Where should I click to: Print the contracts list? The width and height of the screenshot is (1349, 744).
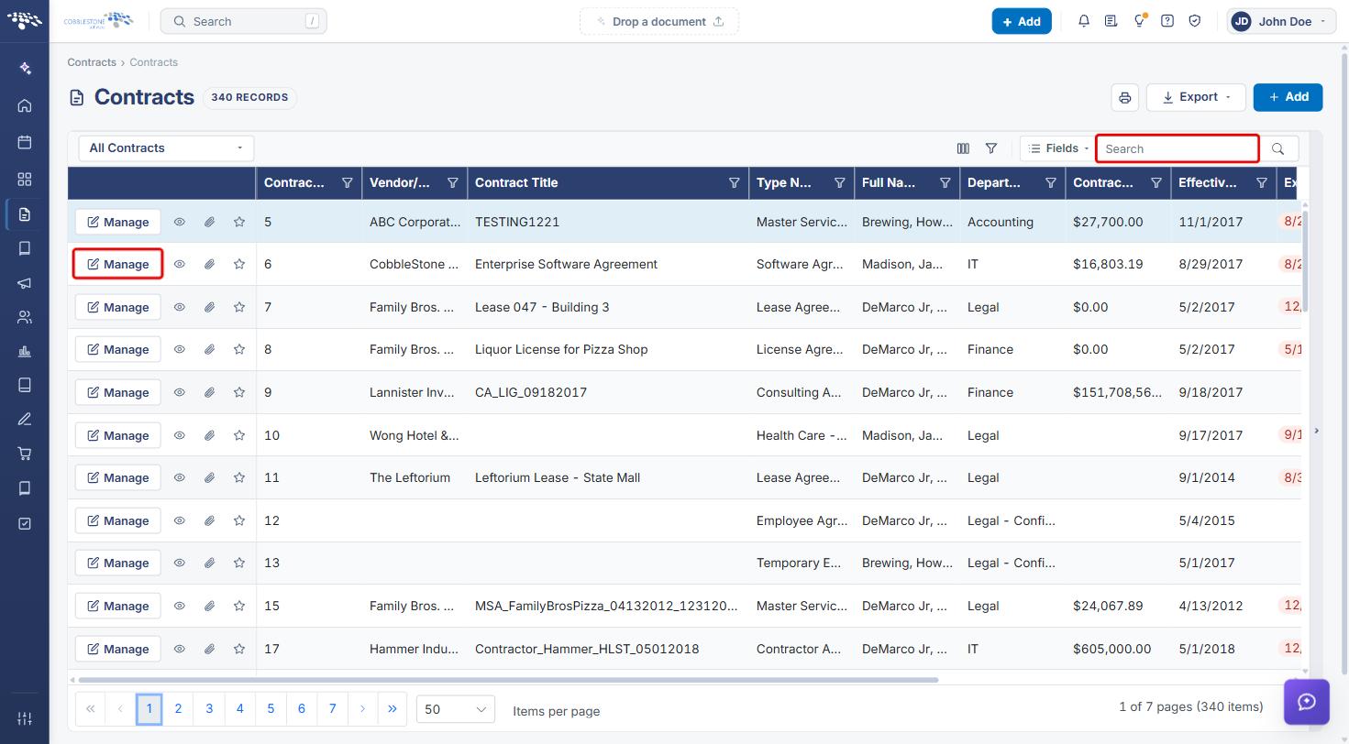1125,97
